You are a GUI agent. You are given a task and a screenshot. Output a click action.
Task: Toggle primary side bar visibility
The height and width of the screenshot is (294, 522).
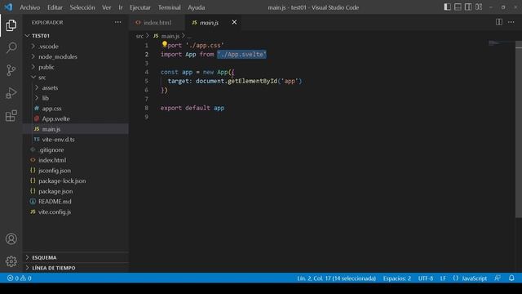[448, 7]
